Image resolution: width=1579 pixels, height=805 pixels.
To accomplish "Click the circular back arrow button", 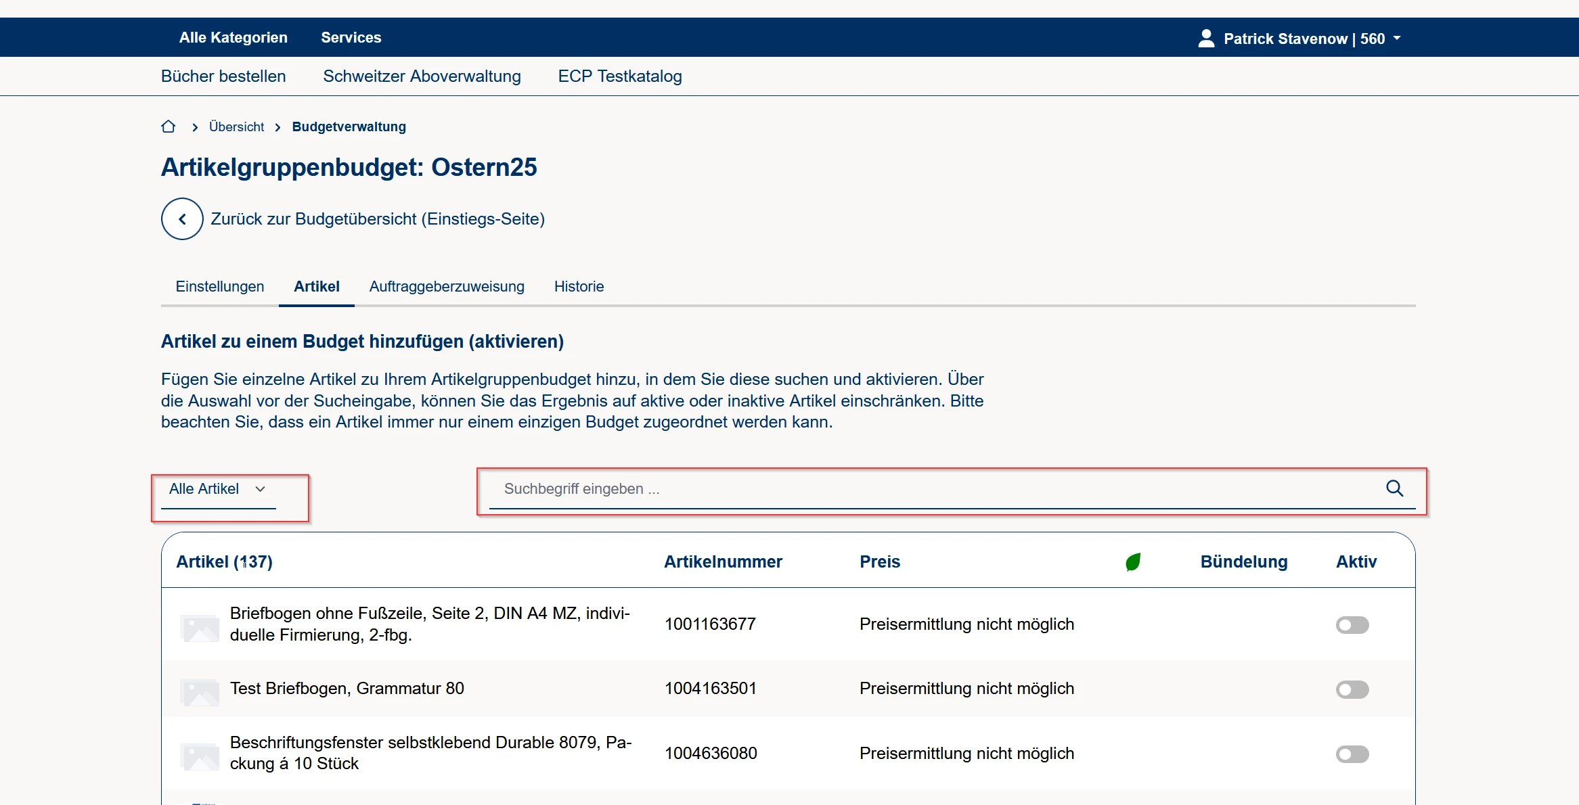I will click(x=182, y=218).
